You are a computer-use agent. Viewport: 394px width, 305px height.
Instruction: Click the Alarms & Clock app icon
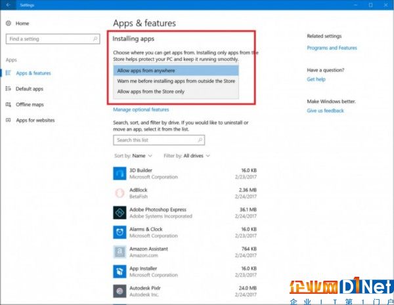(x=120, y=232)
